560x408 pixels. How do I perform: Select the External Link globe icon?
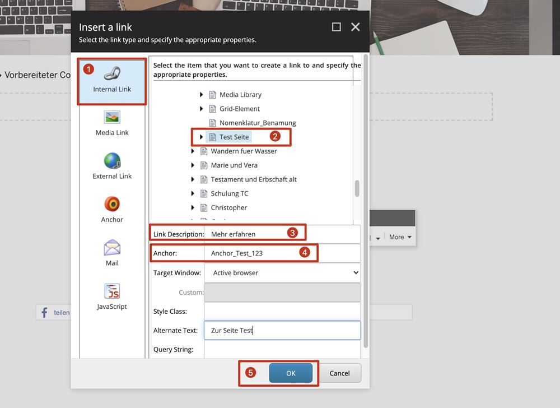112,161
